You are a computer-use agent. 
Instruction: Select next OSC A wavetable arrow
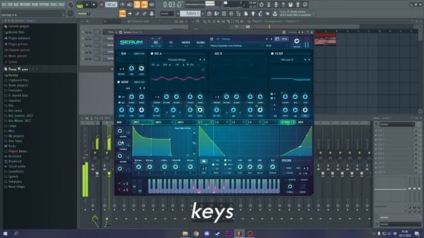tap(204, 59)
